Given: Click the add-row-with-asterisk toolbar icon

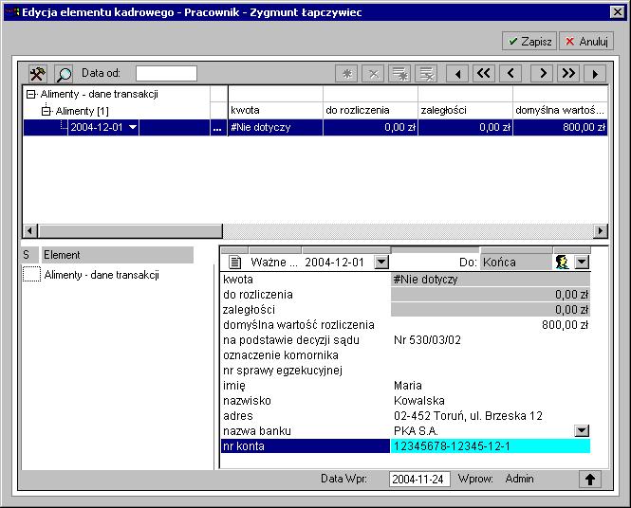Looking at the screenshot, I should (399, 74).
